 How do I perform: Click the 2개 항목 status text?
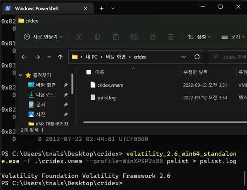30,130
